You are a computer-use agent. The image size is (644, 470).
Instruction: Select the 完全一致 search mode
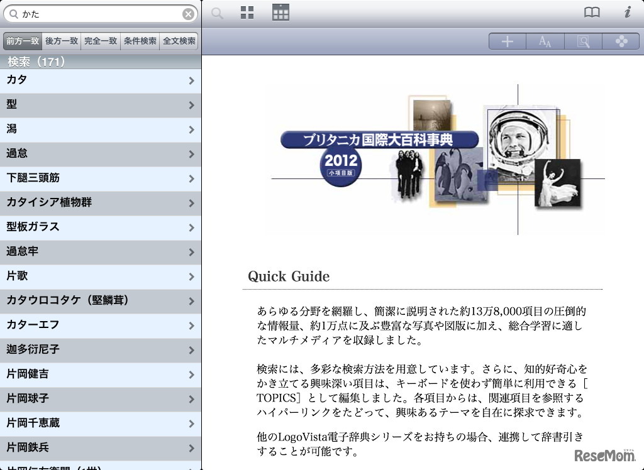click(101, 41)
